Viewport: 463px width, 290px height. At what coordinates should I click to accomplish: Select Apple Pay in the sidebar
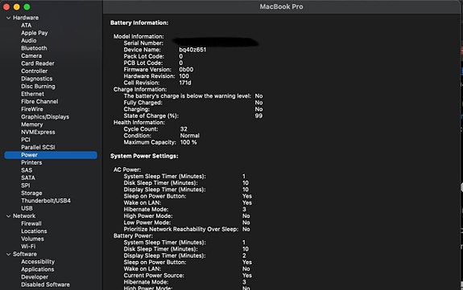[35, 33]
